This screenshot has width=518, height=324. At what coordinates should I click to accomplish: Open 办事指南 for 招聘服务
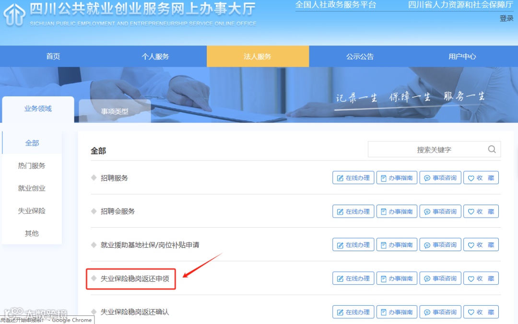click(x=397, y=178)
